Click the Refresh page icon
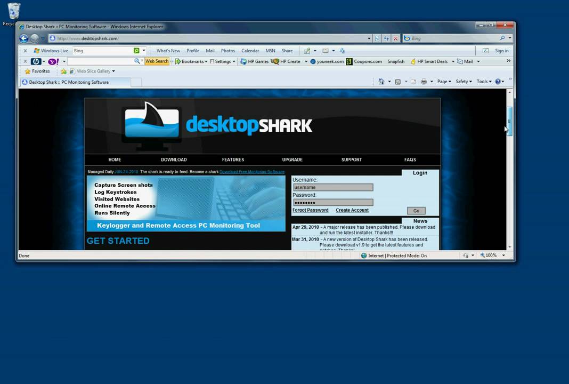 click(386, 38)
